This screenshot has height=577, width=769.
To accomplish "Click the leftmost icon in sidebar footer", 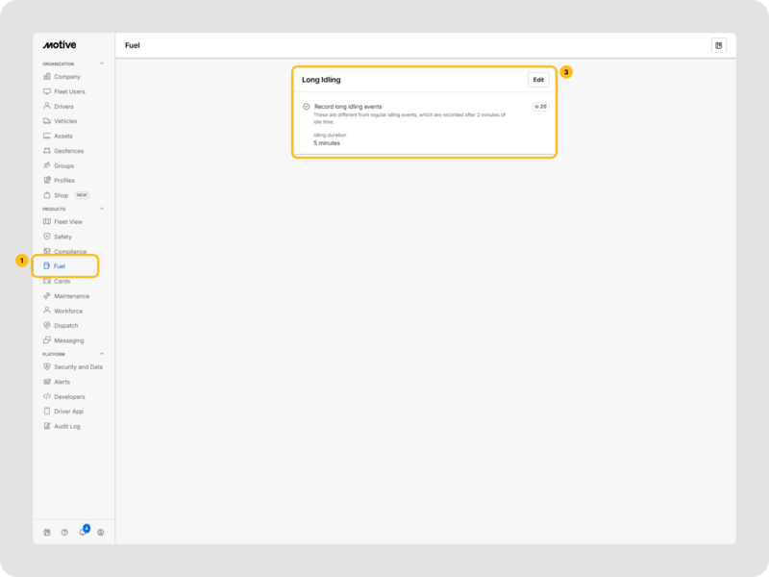I will (47, 532).
